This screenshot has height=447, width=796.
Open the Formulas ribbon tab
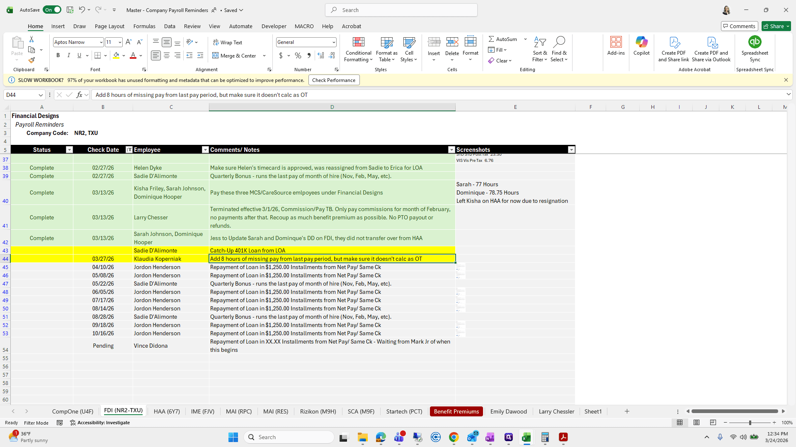[x=144, y=26]
